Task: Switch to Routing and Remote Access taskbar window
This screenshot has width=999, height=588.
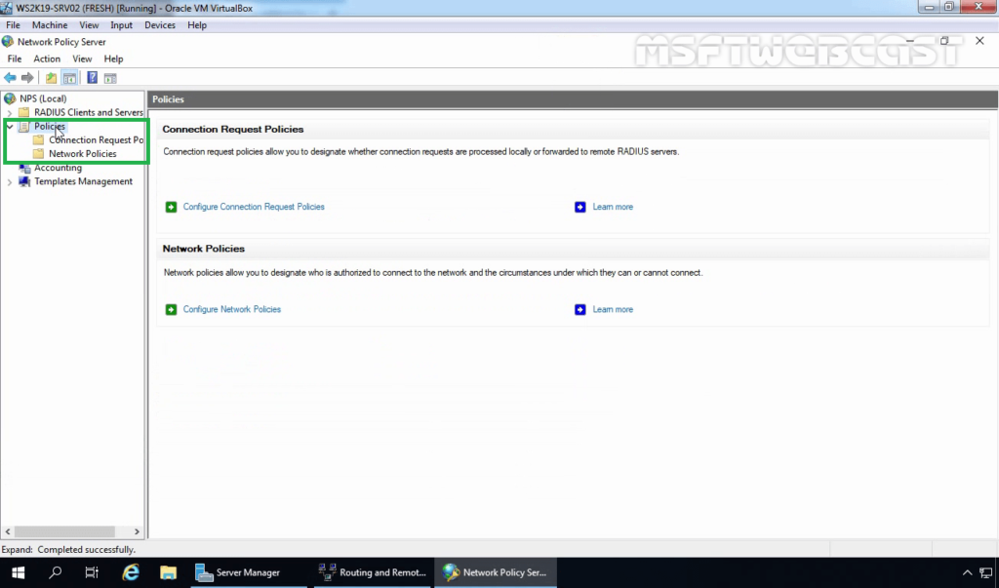Action: (x=373, y=572)
